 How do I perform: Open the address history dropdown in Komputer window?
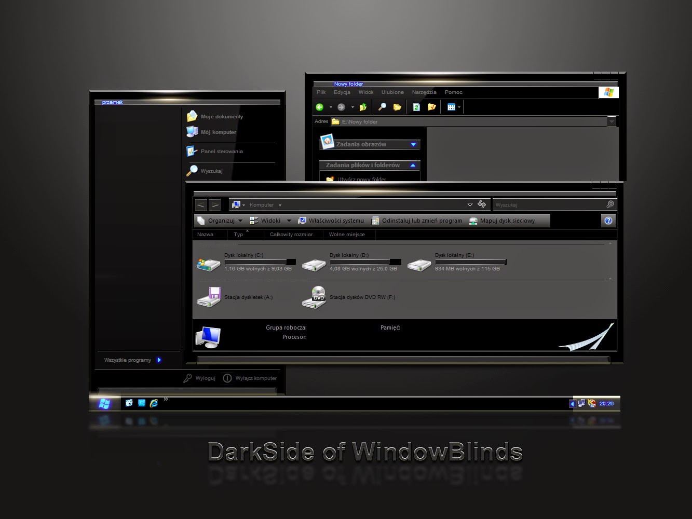[470, 204]
